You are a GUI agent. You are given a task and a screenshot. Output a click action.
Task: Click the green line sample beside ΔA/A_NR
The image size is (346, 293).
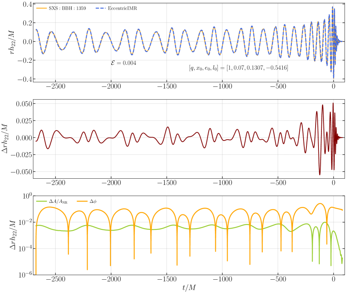coord(42,201)
